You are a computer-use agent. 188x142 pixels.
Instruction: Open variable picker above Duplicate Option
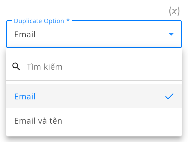coord(174,11)
